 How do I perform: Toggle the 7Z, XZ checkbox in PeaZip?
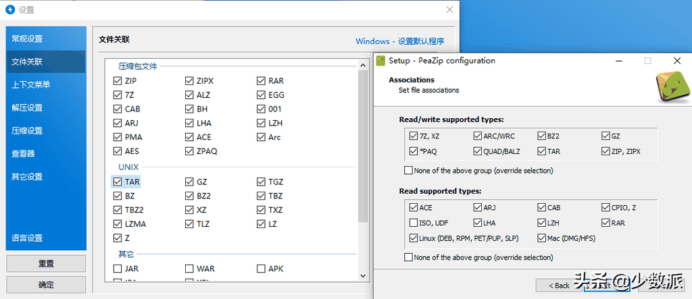click(x=414, y=136)
